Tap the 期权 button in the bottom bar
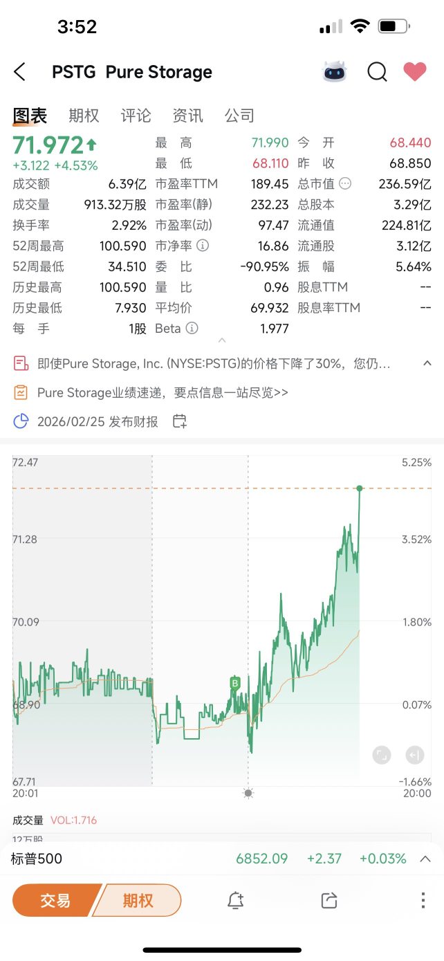 (x=138, y=900)
